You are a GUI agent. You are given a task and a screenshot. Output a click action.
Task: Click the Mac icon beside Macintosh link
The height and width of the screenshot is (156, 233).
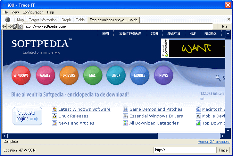point(198,109)
